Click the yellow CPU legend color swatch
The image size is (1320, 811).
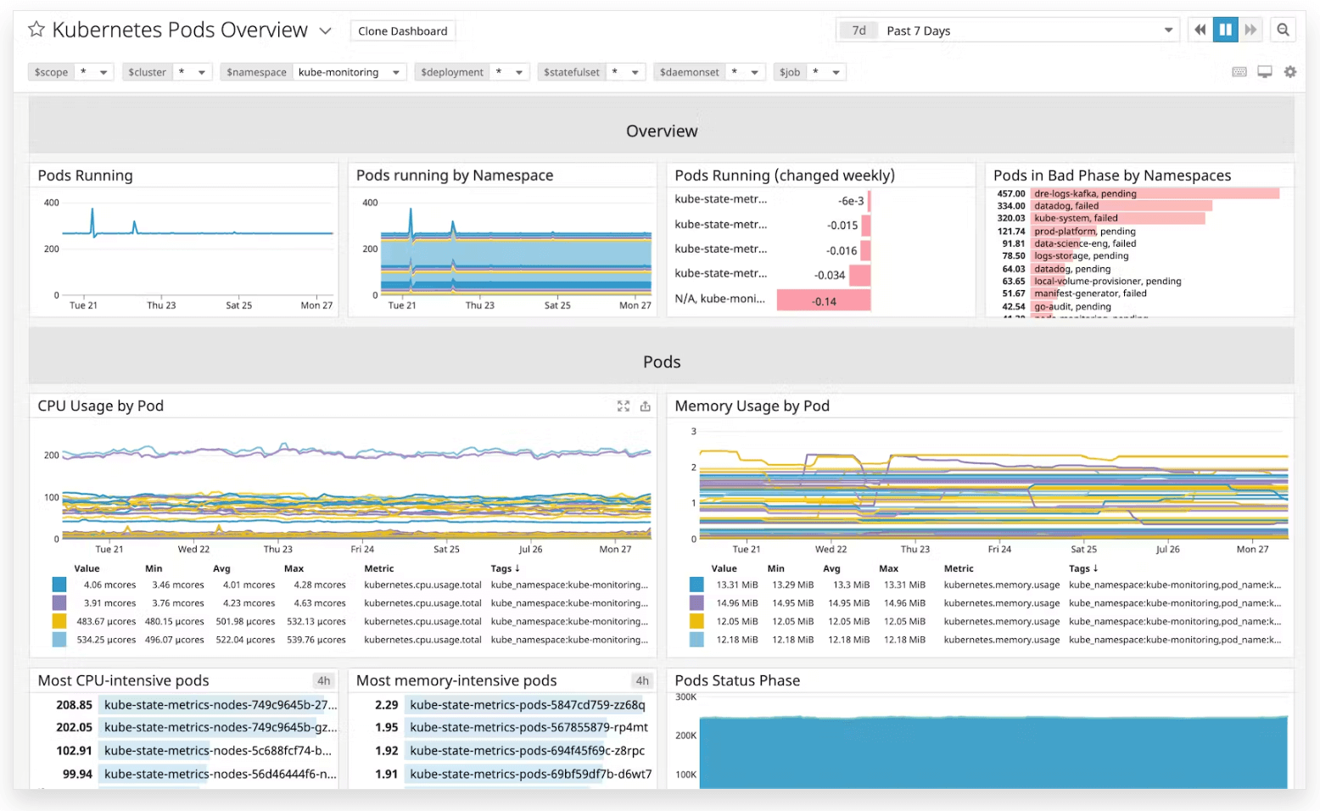pos(59,621)
